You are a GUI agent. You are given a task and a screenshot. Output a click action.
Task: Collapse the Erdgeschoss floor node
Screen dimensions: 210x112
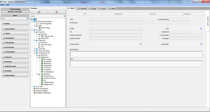(x=37, y=57)
